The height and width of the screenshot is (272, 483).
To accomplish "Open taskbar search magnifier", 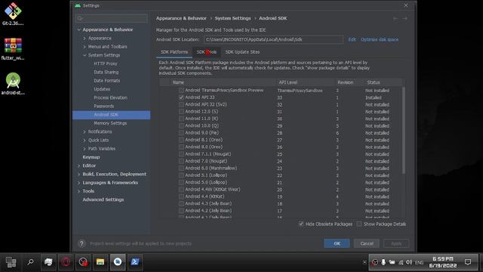I will [x=30, y=262].
